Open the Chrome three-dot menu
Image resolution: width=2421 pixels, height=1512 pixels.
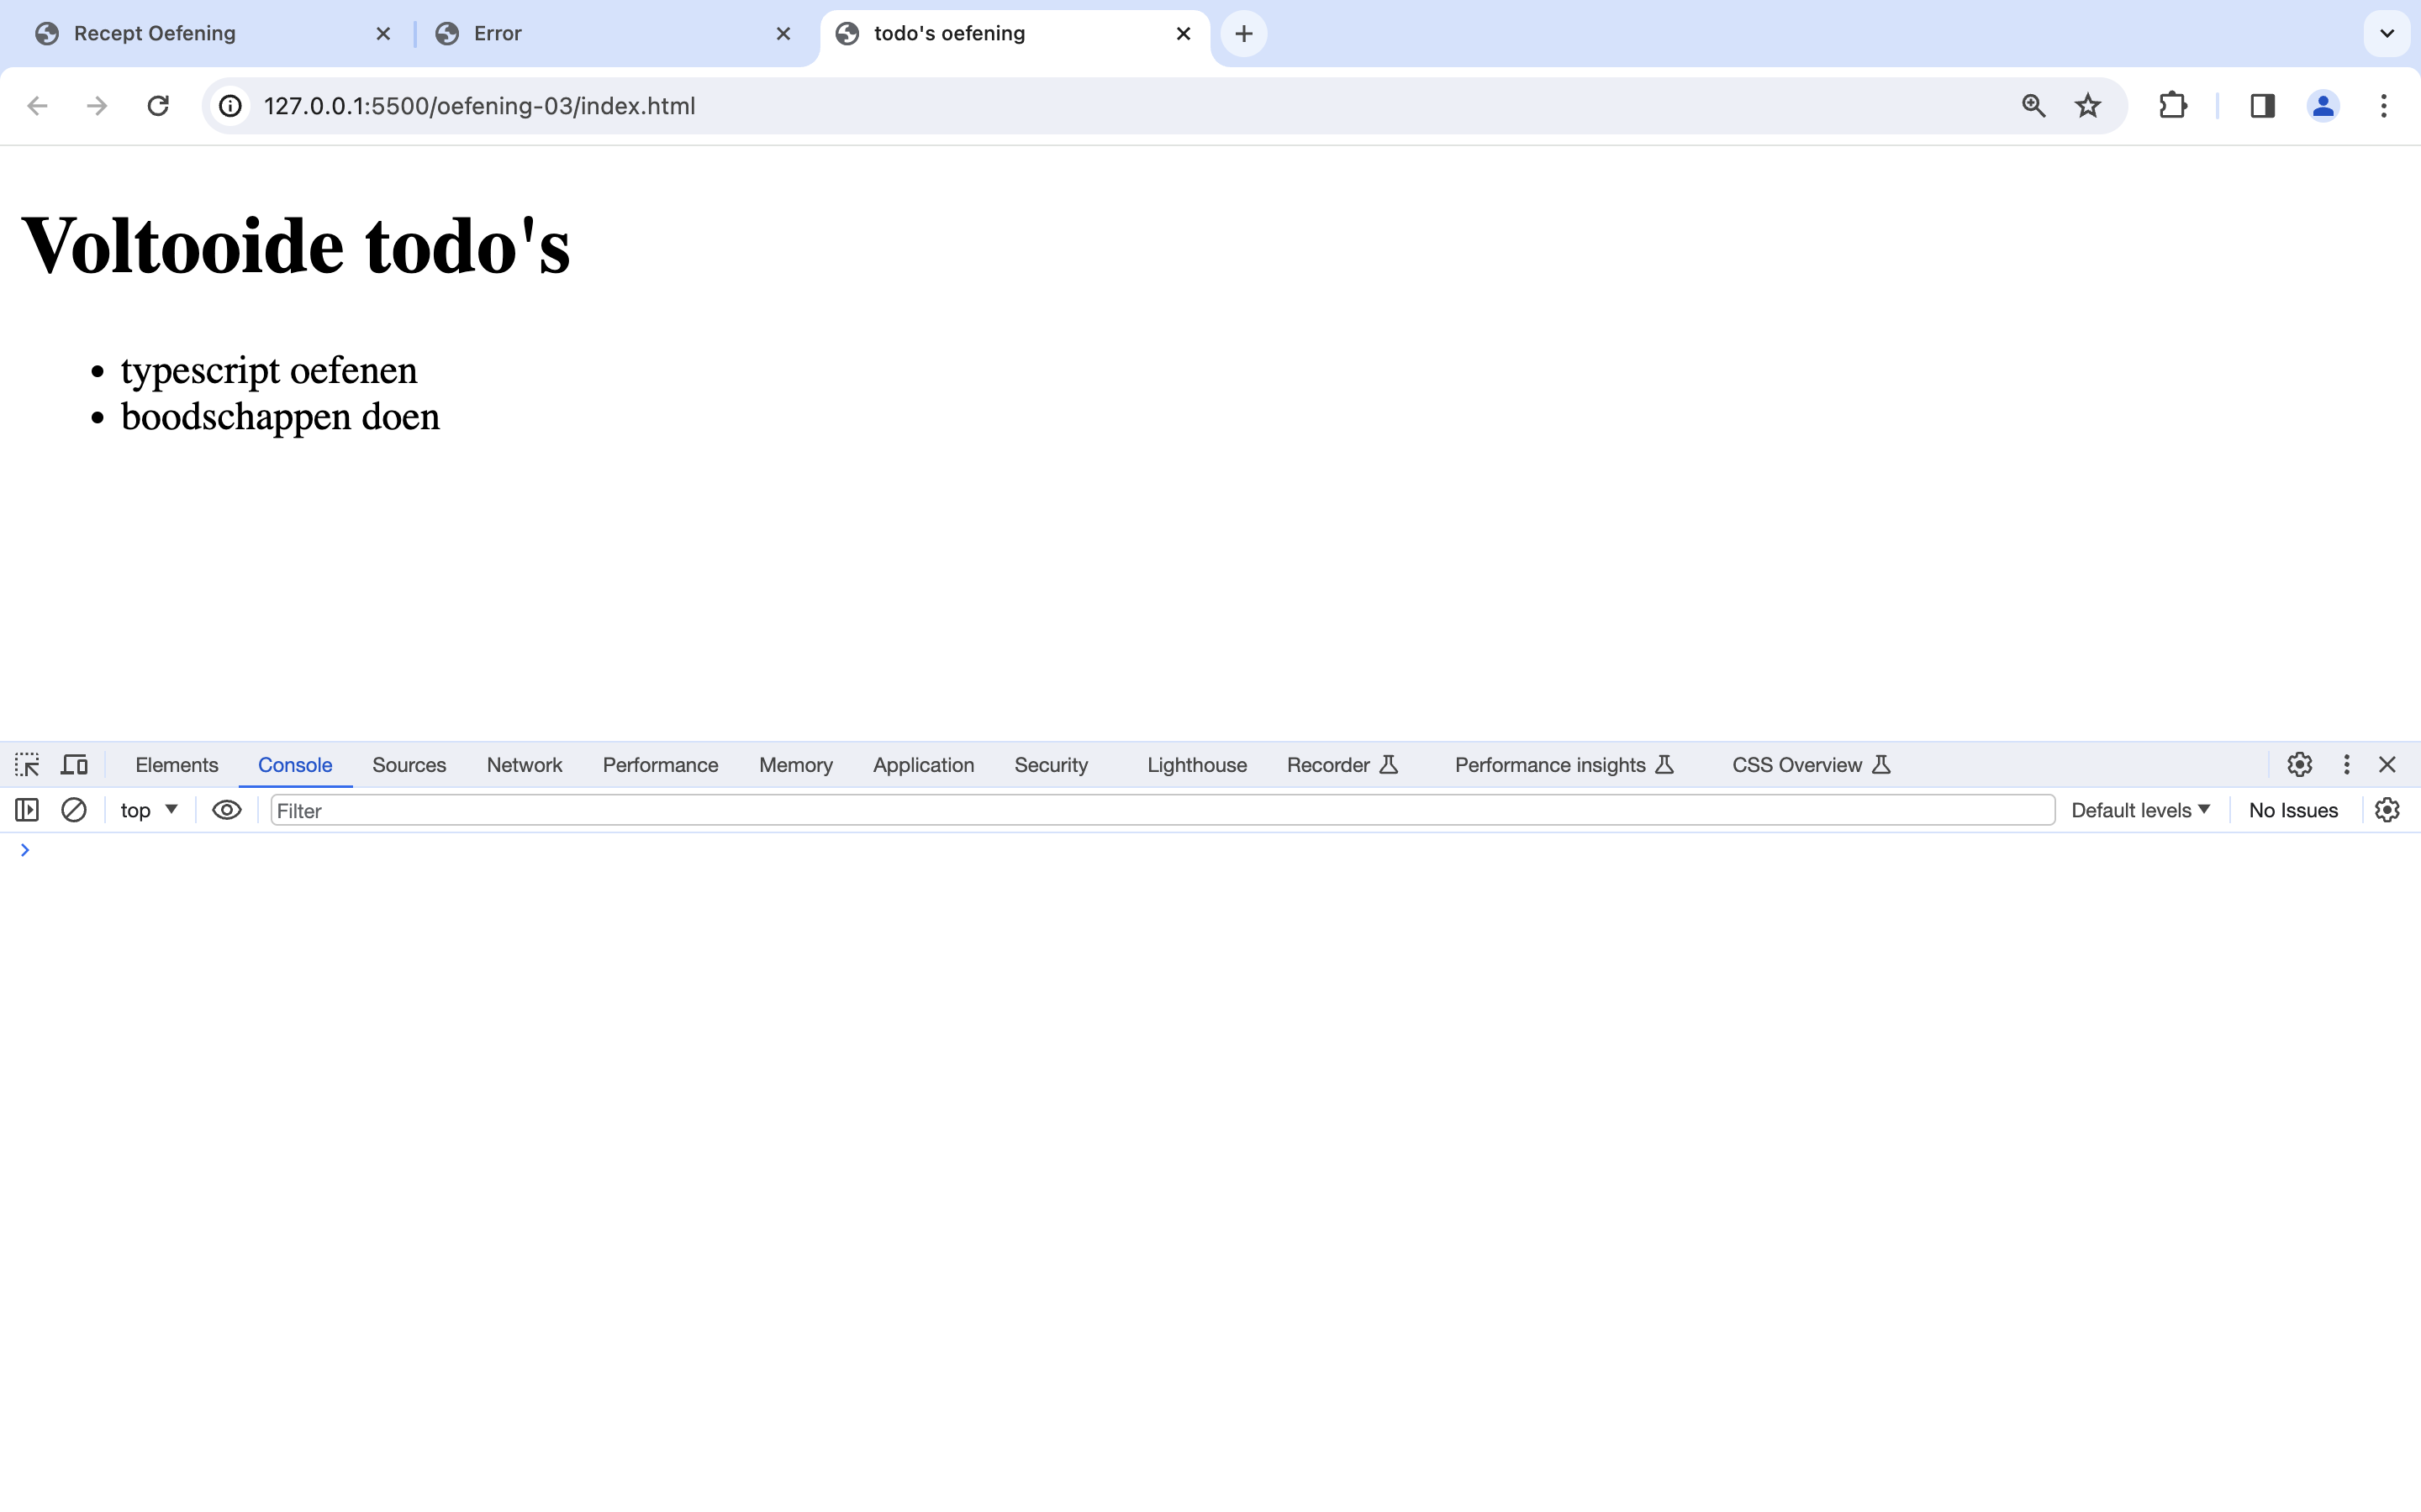(x=2384, y=106)
